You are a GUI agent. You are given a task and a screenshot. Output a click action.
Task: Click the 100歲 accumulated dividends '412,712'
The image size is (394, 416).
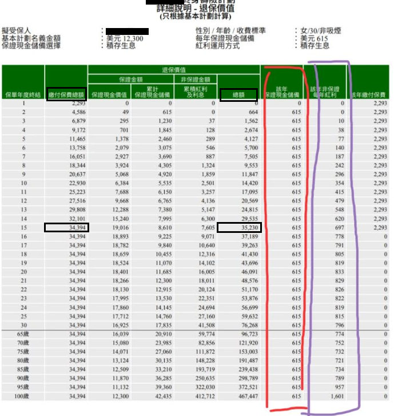point(205,396)
